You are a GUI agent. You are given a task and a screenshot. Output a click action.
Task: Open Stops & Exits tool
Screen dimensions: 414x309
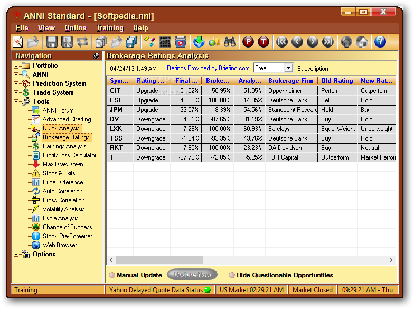[59, 173]
